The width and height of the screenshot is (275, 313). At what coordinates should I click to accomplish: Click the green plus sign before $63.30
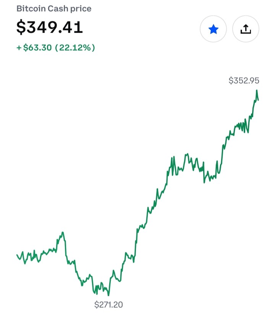[x=19, y=48]
